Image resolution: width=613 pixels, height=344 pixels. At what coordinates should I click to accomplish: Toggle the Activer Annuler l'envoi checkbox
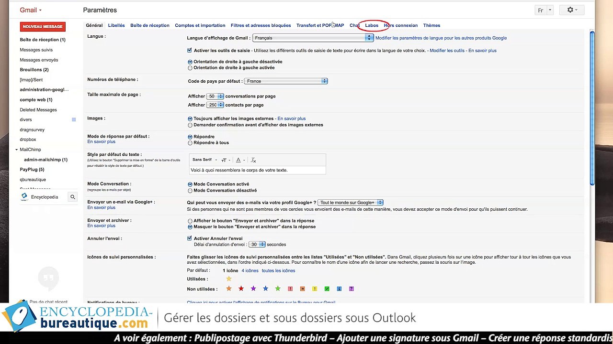click(190, 238)
